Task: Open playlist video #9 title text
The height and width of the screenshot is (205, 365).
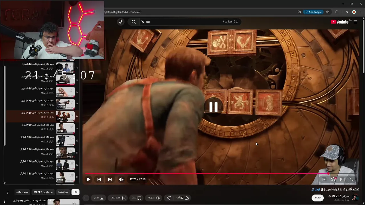Action: click(38, 125)
